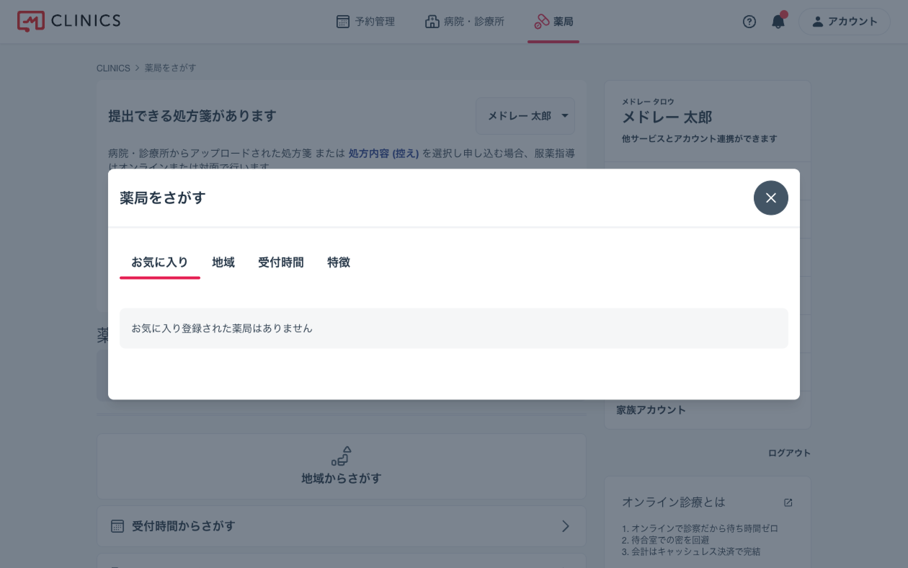Click the 処方内容 (控え) link
This screenshot has height=568, width=908.
coord(383,153)
